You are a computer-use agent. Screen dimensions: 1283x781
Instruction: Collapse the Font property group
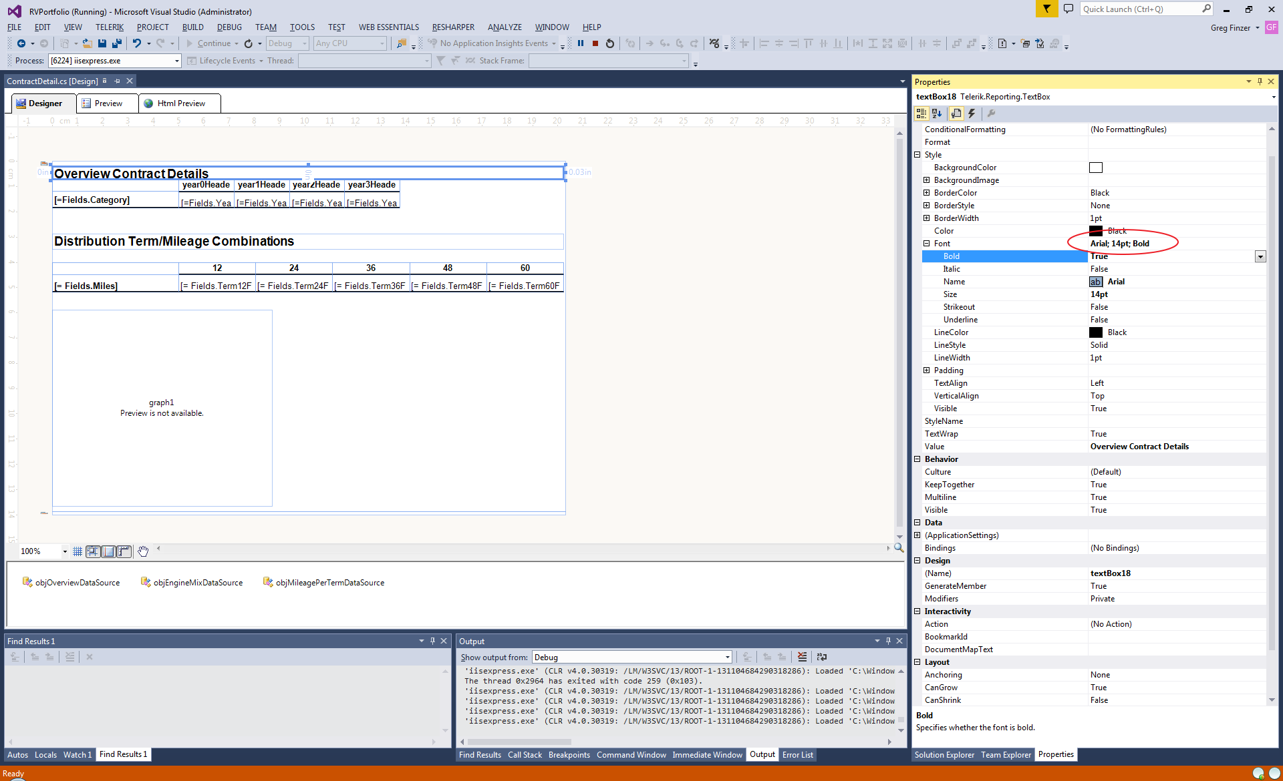(x=927, y=244)
